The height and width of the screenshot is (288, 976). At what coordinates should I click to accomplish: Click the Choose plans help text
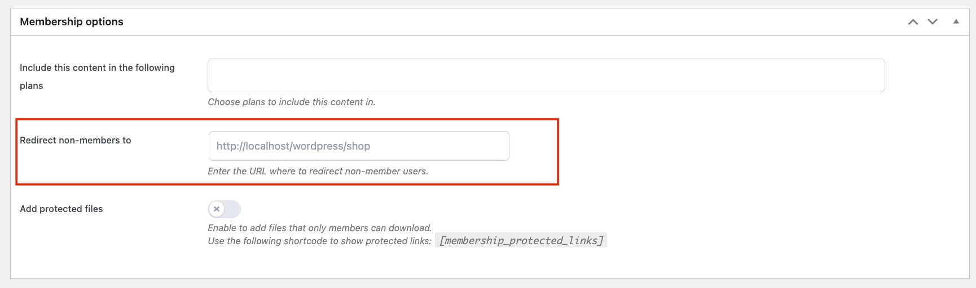click(x=291, y=102)
